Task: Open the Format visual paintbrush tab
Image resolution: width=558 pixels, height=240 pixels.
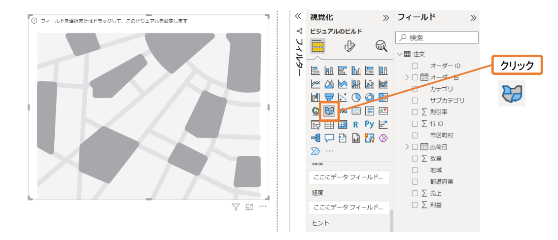Action: [349, 46]
